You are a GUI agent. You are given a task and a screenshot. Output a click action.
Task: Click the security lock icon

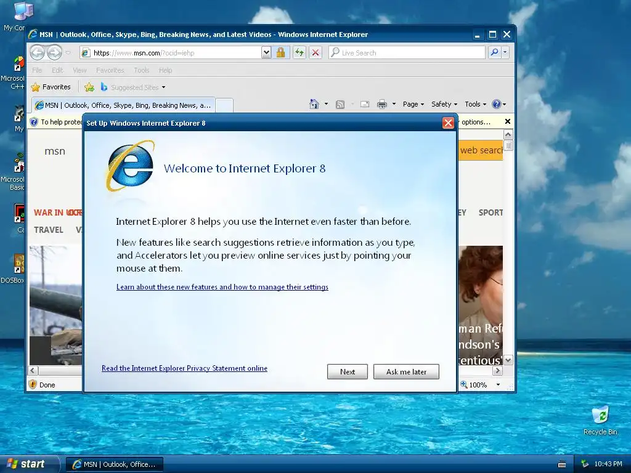[x=280, y=53]
